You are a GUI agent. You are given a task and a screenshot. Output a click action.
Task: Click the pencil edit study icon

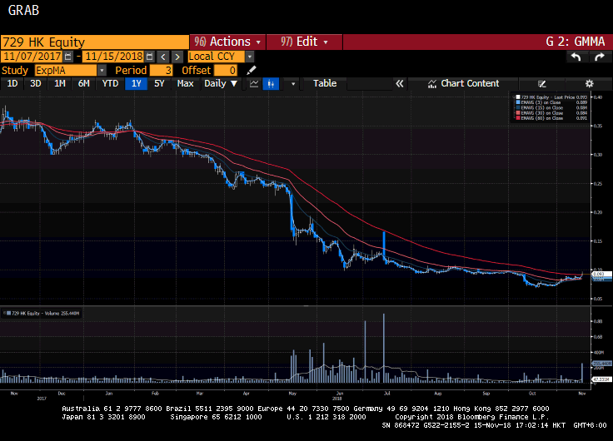pos(252,70)
